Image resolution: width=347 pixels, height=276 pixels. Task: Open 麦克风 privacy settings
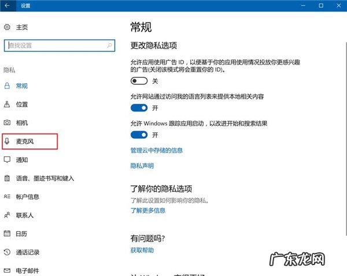click(x=25, y=141)
